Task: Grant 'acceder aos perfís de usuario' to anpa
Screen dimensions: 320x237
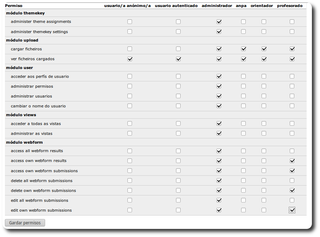Action: tap(243, 76)
